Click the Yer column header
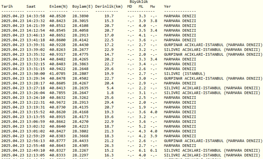 [x=168, y=7]
